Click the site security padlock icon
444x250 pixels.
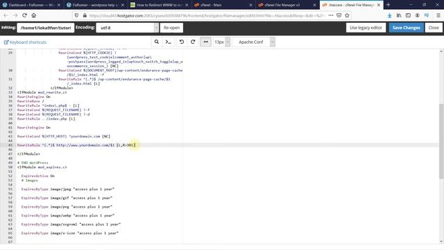point(85,15)
